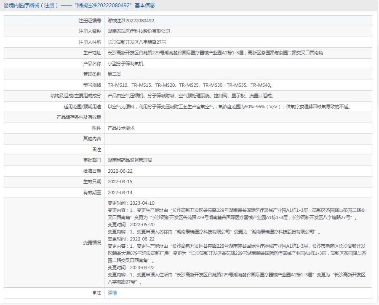Click approval department 湖南省药品监督管理局
Image resolution: width=379 pixels, height=305 pixels.
tap(130, 160)
